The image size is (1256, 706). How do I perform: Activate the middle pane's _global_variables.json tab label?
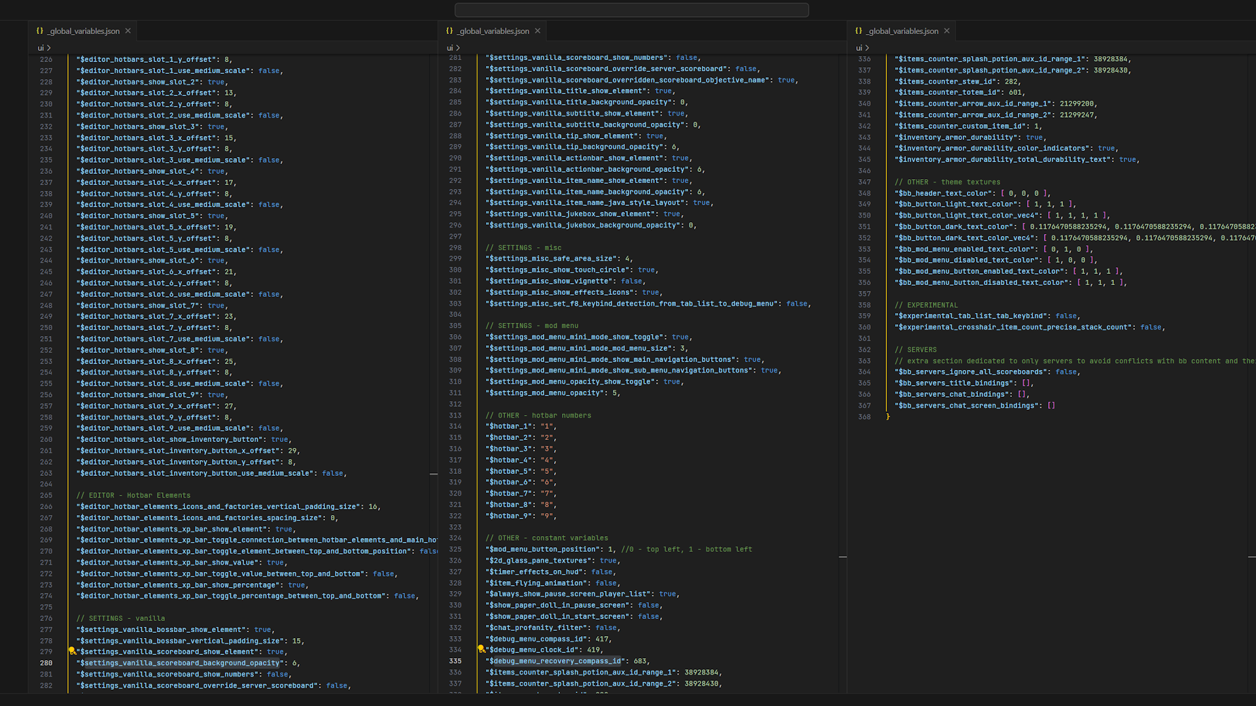493,31
